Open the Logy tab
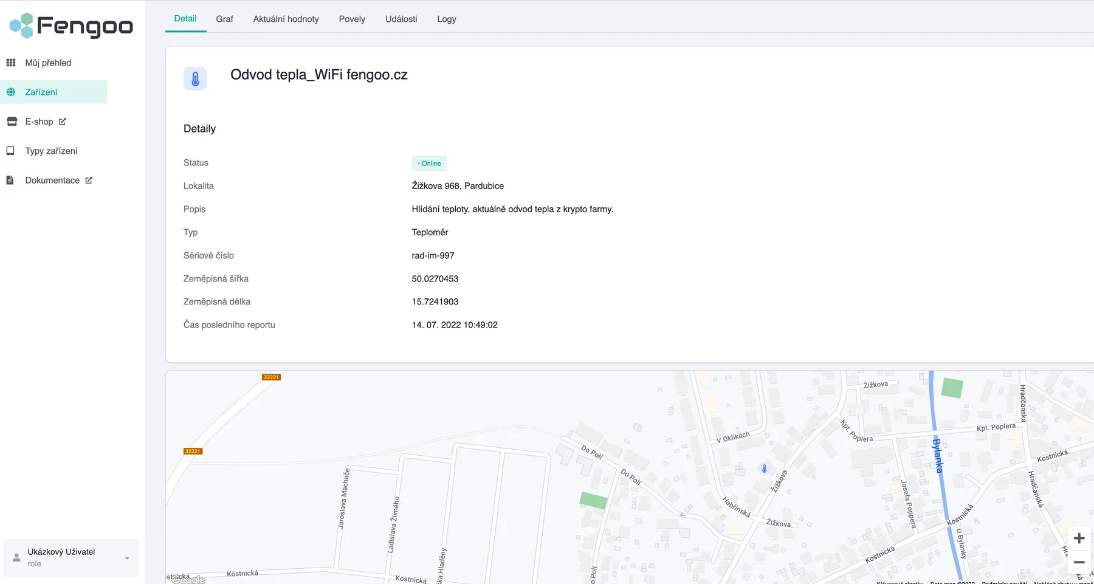1094x584 pixels. 447,19
